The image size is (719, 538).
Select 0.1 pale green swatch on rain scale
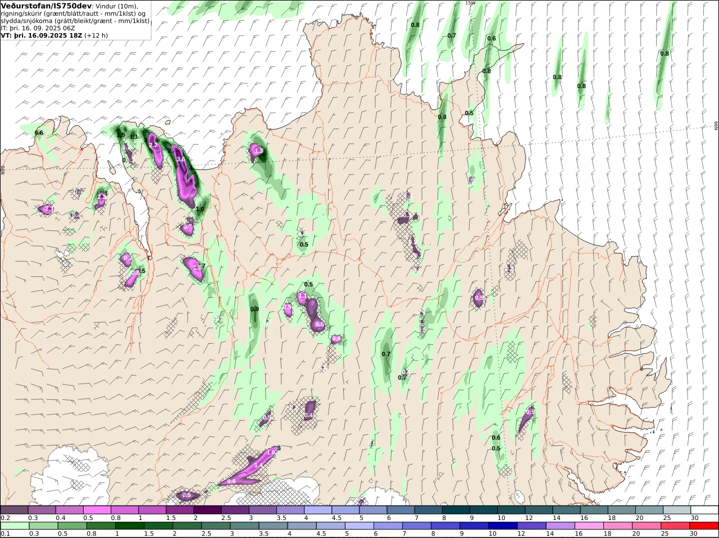click(14, 526)
